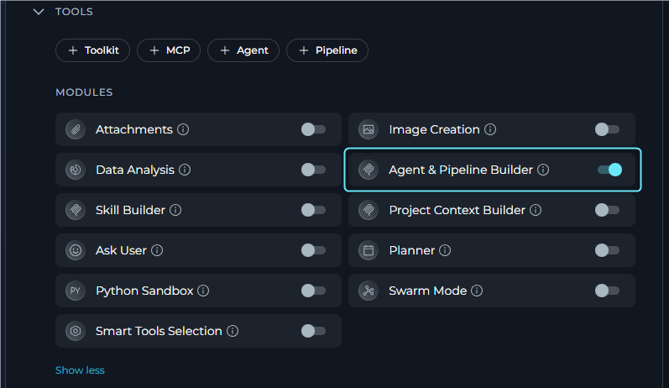Click the Project Context Builder icon
This screenshot has width=669, height=388.
[368, 210]
